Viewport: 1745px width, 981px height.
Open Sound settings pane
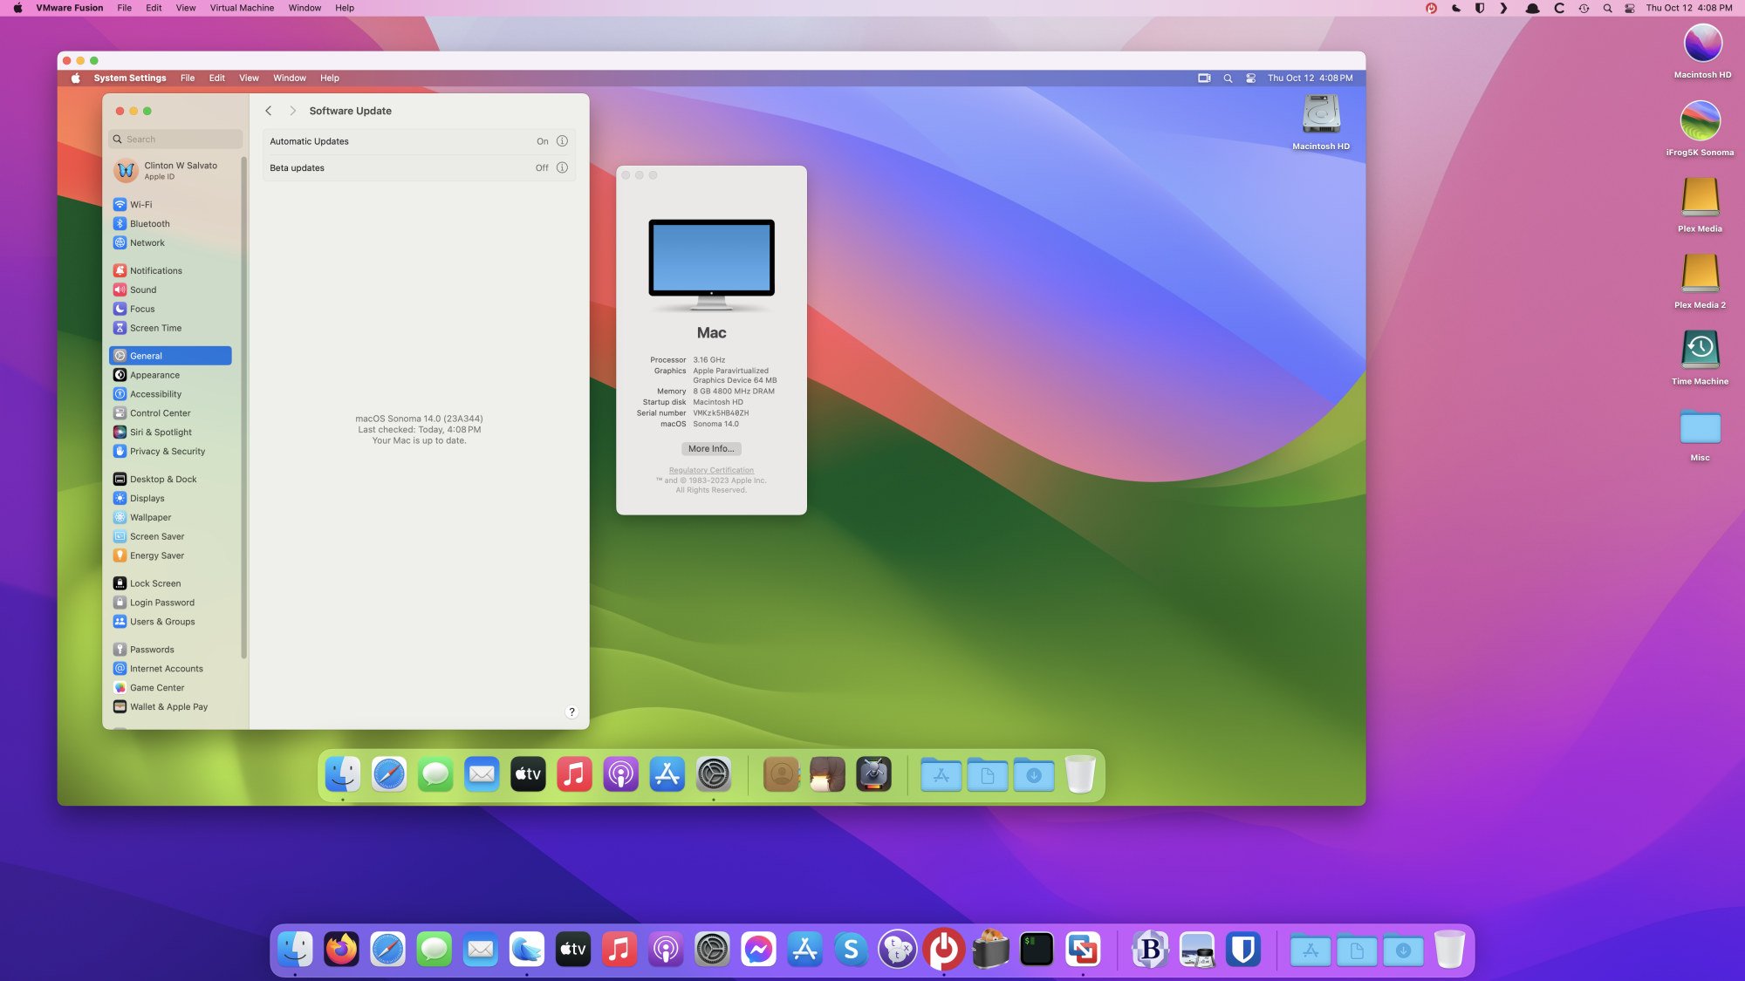click(x=170, y=290)
